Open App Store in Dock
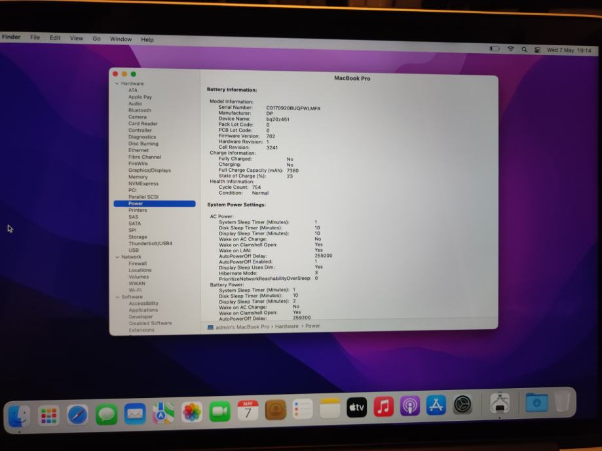The image size is (602, 451). (436, 405)
